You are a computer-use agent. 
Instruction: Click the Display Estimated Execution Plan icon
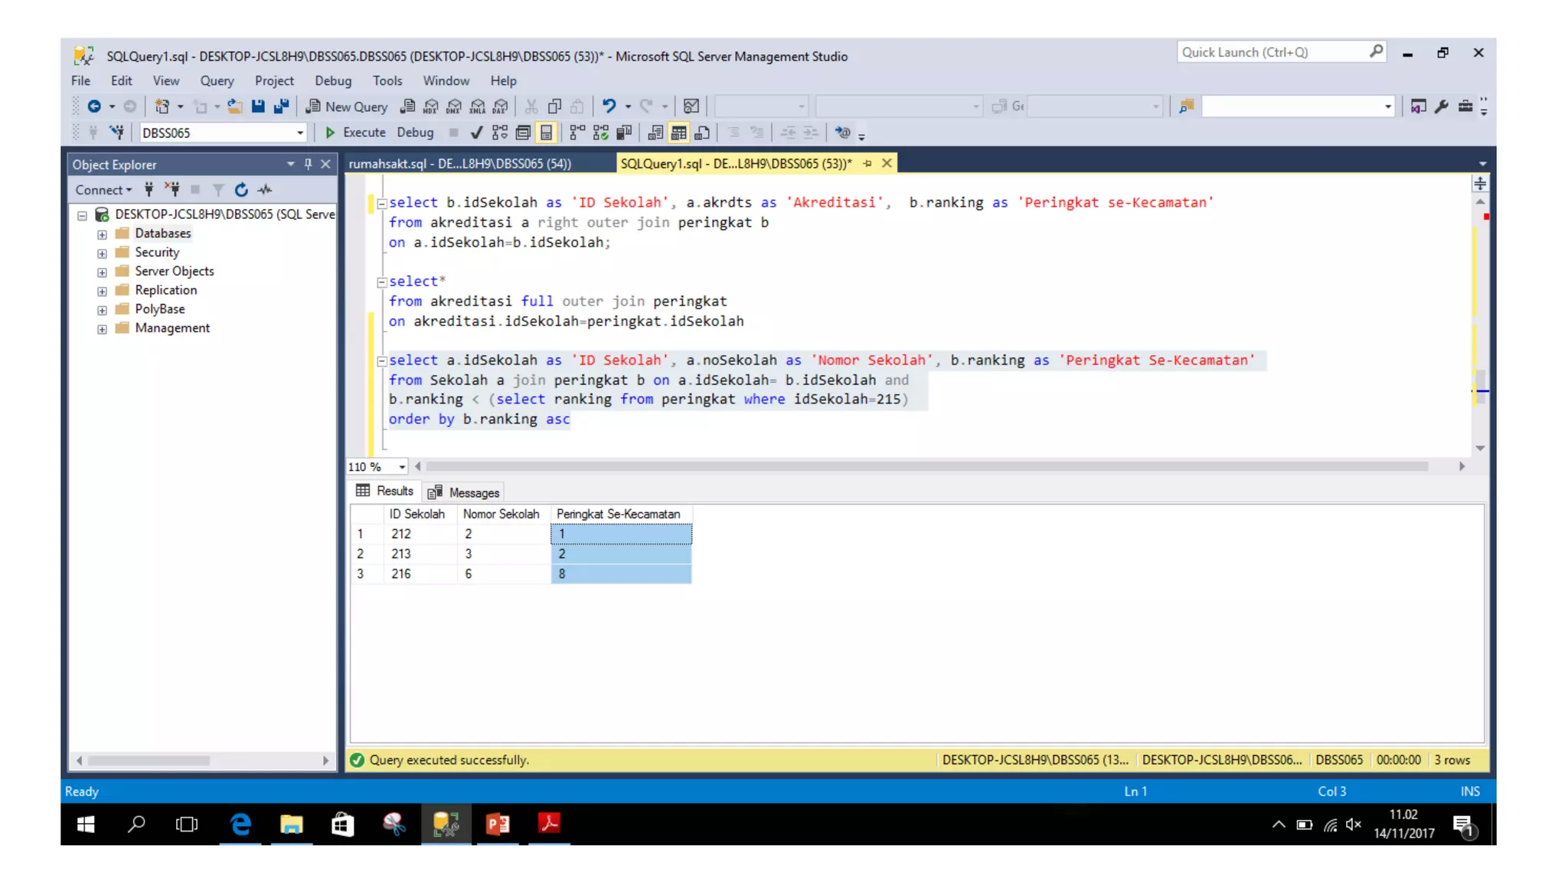(x=500, y=132)
